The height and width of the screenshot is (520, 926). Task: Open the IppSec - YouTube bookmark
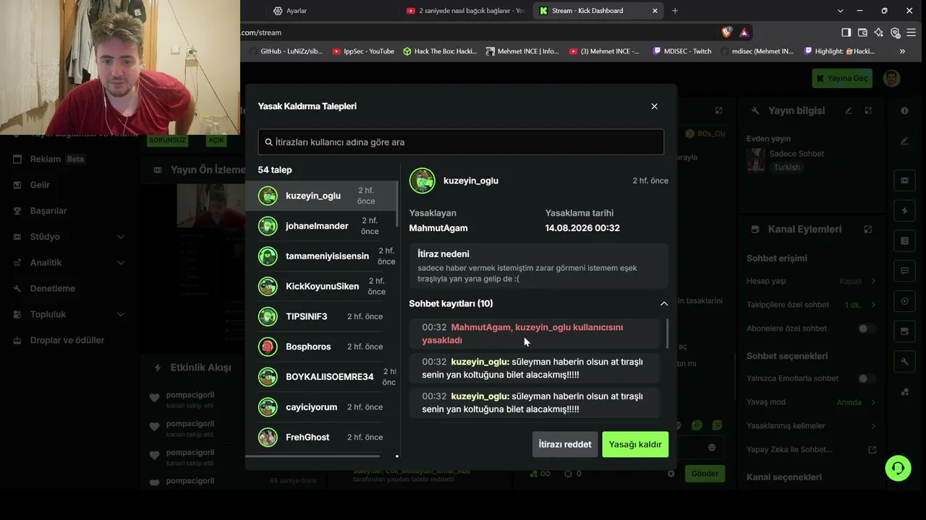[363, 51]
